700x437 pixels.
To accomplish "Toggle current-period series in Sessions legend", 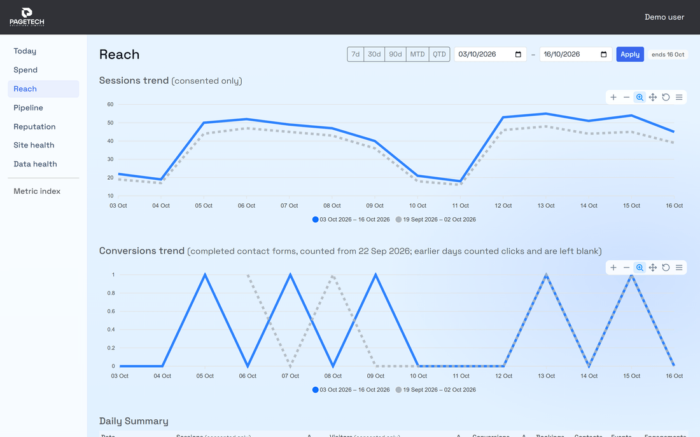I will [x=351, y=219].
